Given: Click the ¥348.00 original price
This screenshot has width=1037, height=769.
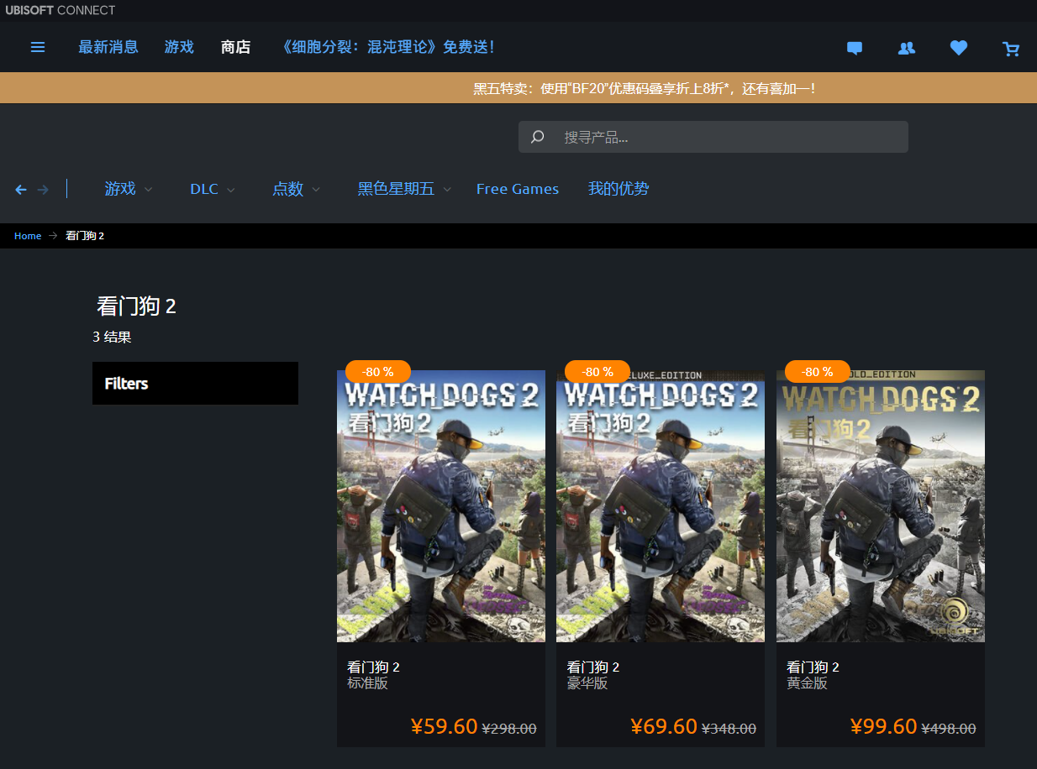Looking at the screenshot, I should pyautogui.click(x=729, y=729).
